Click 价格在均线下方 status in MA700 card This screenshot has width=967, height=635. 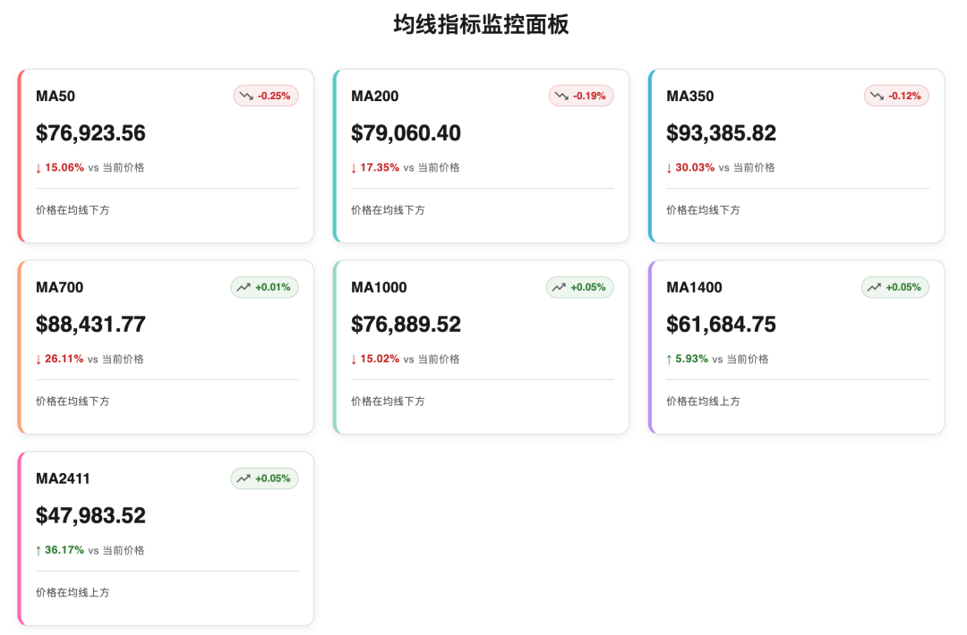(x=73, y=402)
